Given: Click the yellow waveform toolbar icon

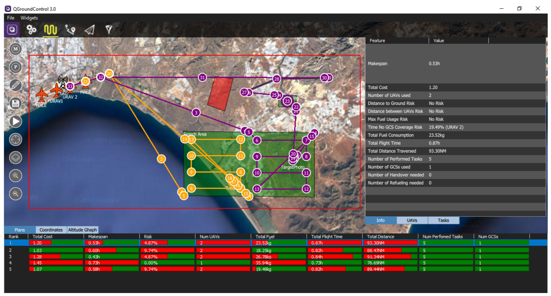Looking at the screenshot, I should point(50,29).
